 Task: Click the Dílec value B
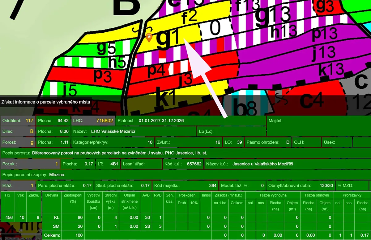(32, 131)
